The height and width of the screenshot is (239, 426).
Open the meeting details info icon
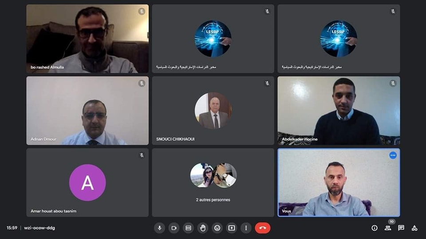click(x=375, y=228)
